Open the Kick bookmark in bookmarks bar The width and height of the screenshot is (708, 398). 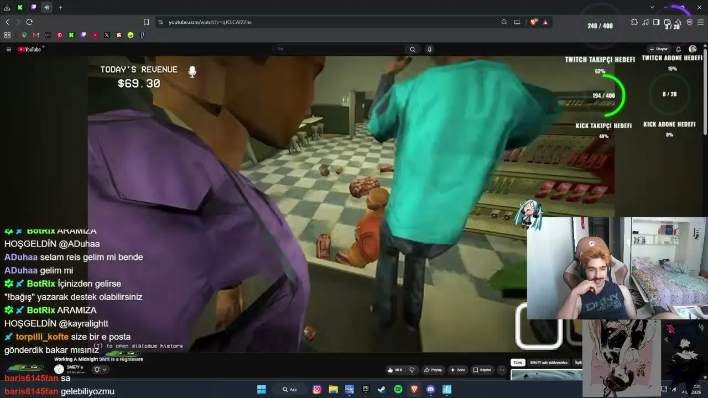coord(71,35)
